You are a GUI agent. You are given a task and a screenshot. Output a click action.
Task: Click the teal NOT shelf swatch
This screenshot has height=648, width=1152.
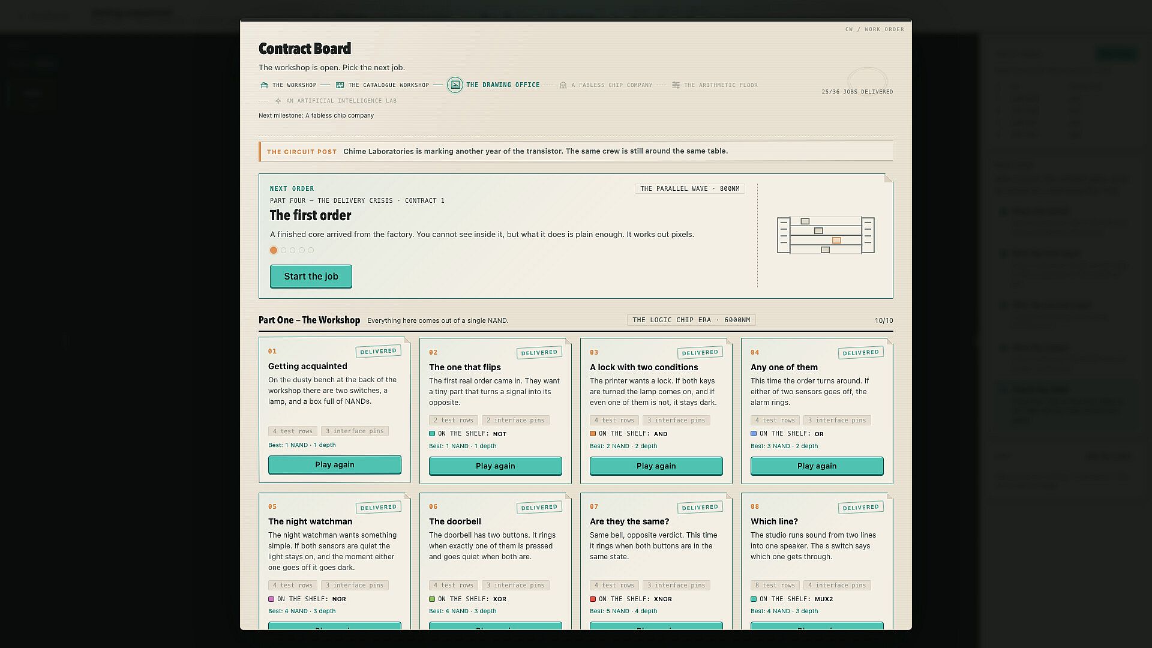pos(432,434)
